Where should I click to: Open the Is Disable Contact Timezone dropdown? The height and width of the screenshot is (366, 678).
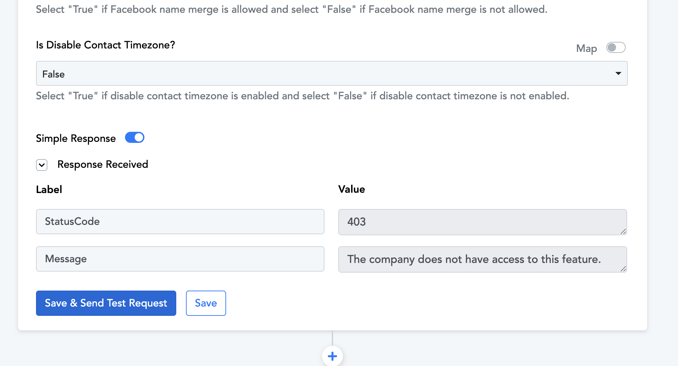[331, 73]
